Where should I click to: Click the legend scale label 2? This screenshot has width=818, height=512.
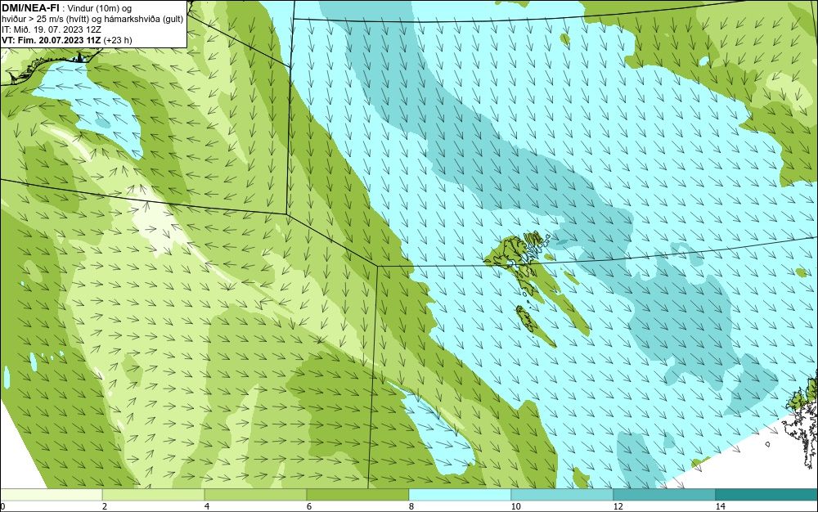(105, 506)
